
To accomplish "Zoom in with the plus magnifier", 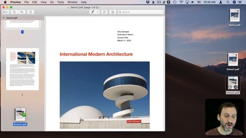I will (22, 12).
